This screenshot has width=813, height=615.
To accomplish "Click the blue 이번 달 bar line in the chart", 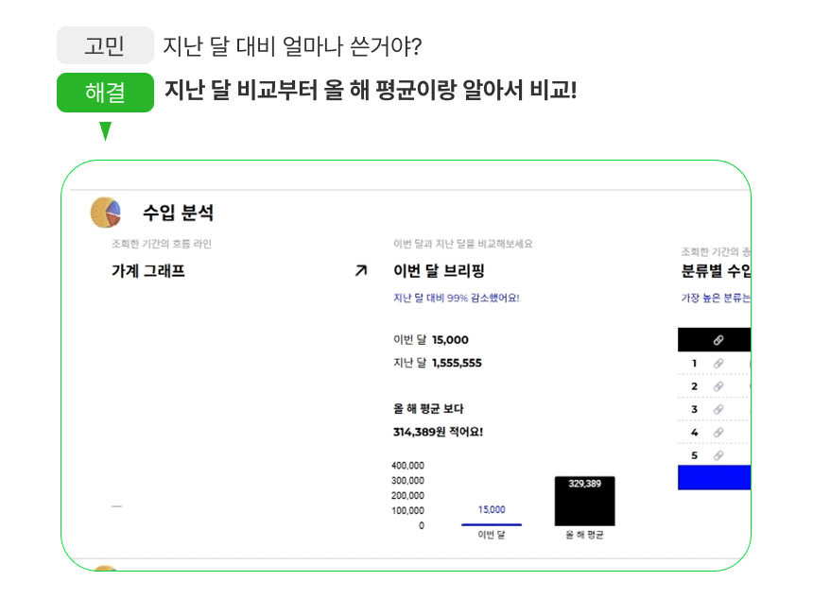I will click(x=491, y=523).
